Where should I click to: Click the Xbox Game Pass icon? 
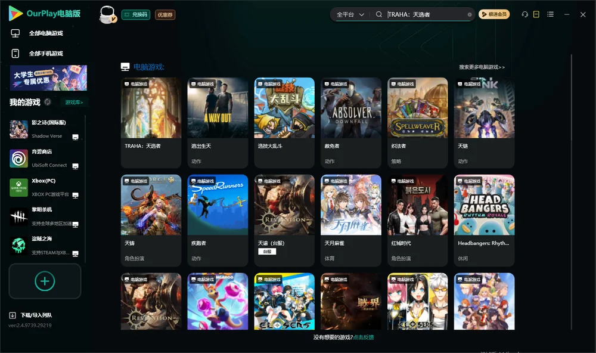pos(18,187)
